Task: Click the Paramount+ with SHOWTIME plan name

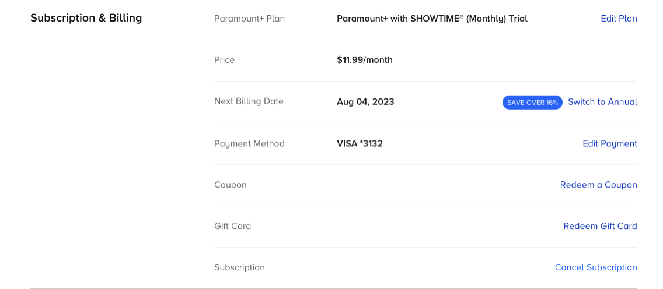Action: (432, 19)
